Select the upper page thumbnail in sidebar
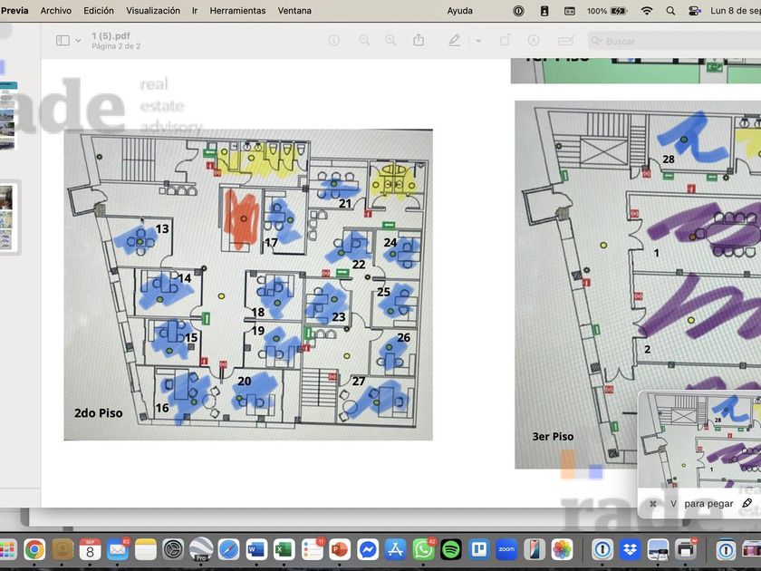The height and width of the screenshot is (571, 761). coord(8,117)
